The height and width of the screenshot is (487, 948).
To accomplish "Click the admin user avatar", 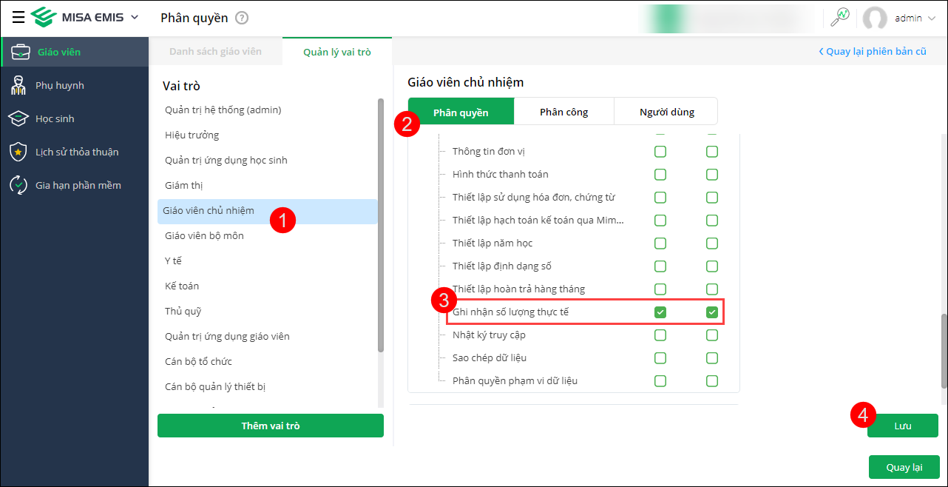I will (875, 18).
